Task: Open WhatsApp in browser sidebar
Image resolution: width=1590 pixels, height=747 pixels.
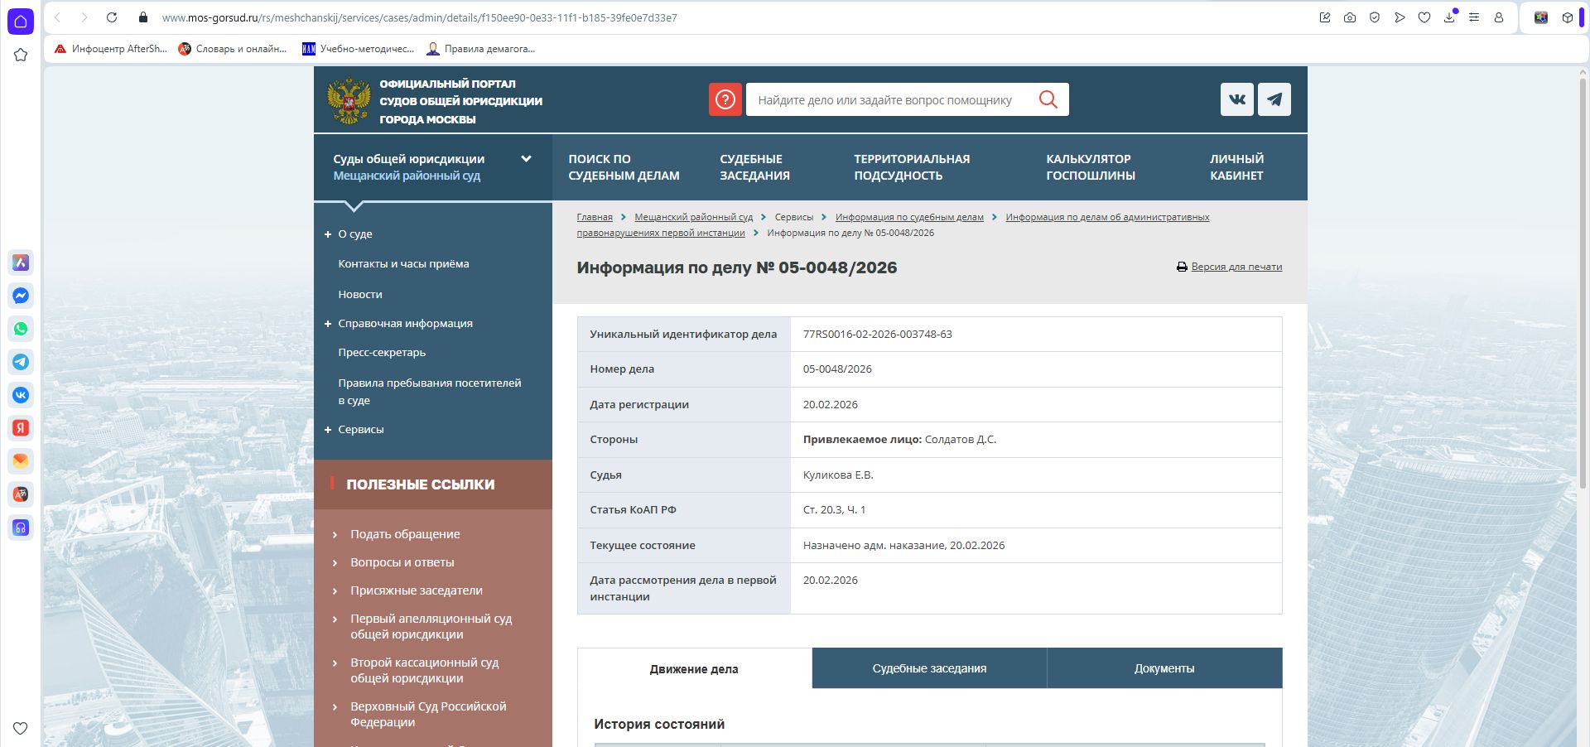Action: coord(21,329)
